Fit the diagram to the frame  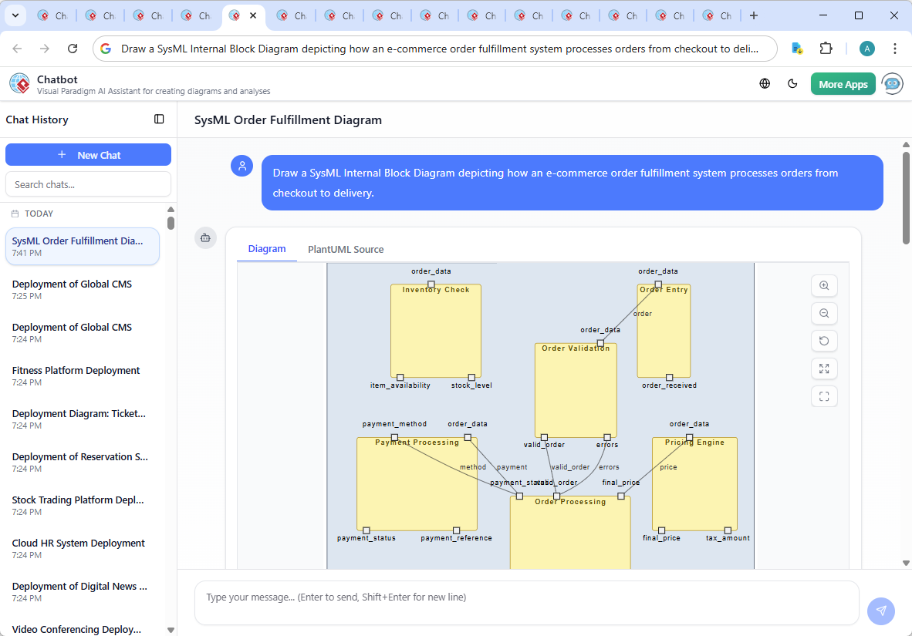(824, 396)
